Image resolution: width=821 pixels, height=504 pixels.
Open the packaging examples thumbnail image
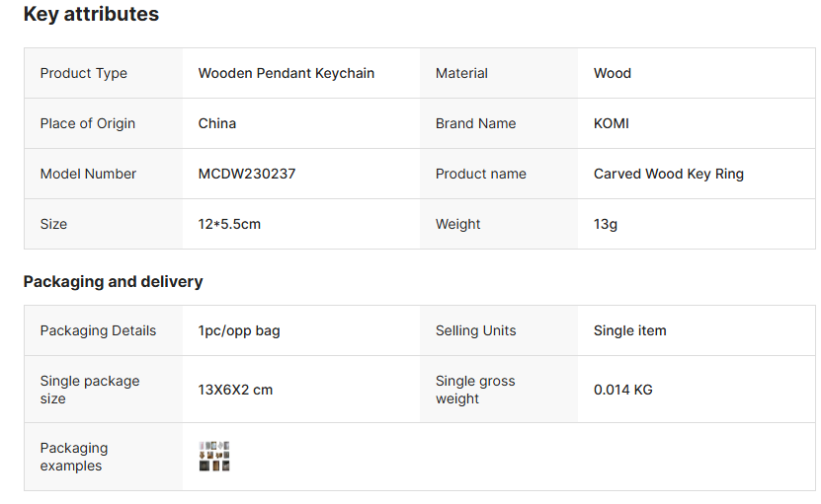click(214, 456)
